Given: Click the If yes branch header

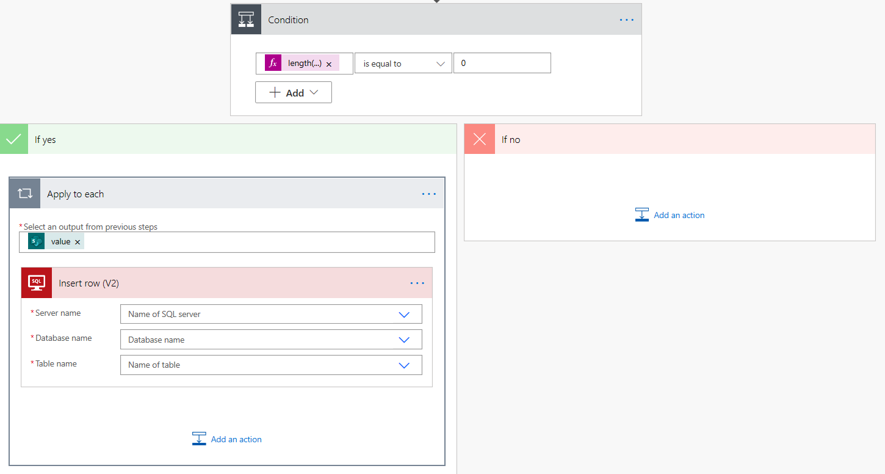Looking at the screenshot, I should tap(228, 139).
